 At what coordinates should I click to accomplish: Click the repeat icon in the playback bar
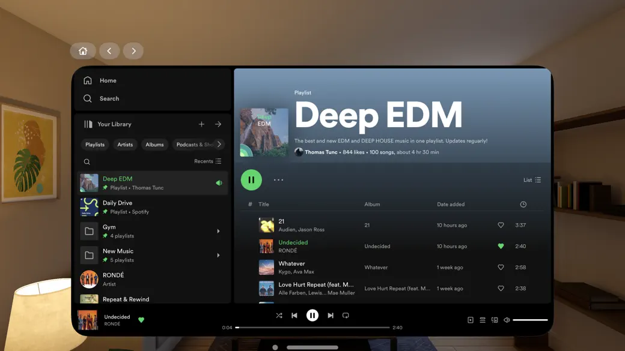(x=346, y=315)
